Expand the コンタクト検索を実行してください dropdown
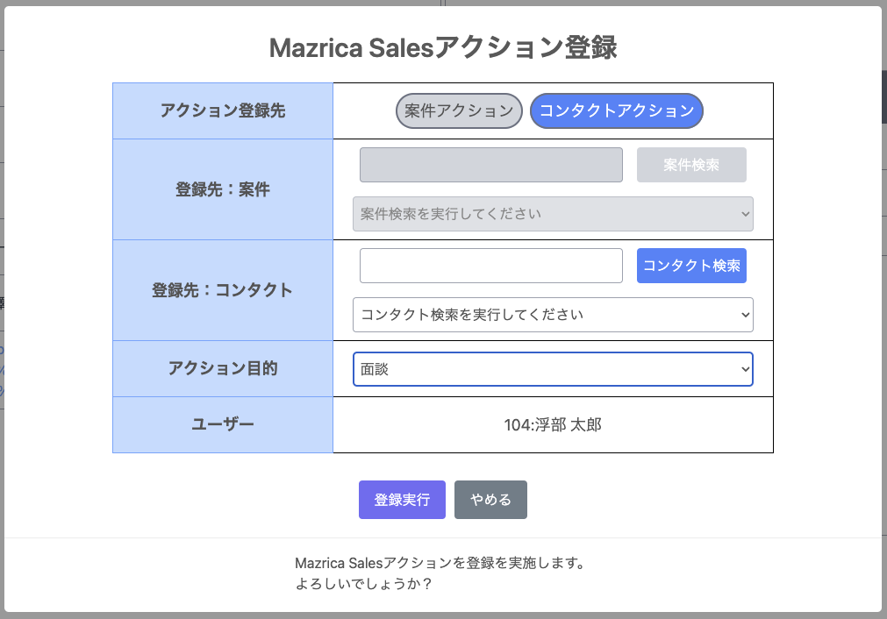The image size is (887, 619). (x=553, y=314)
